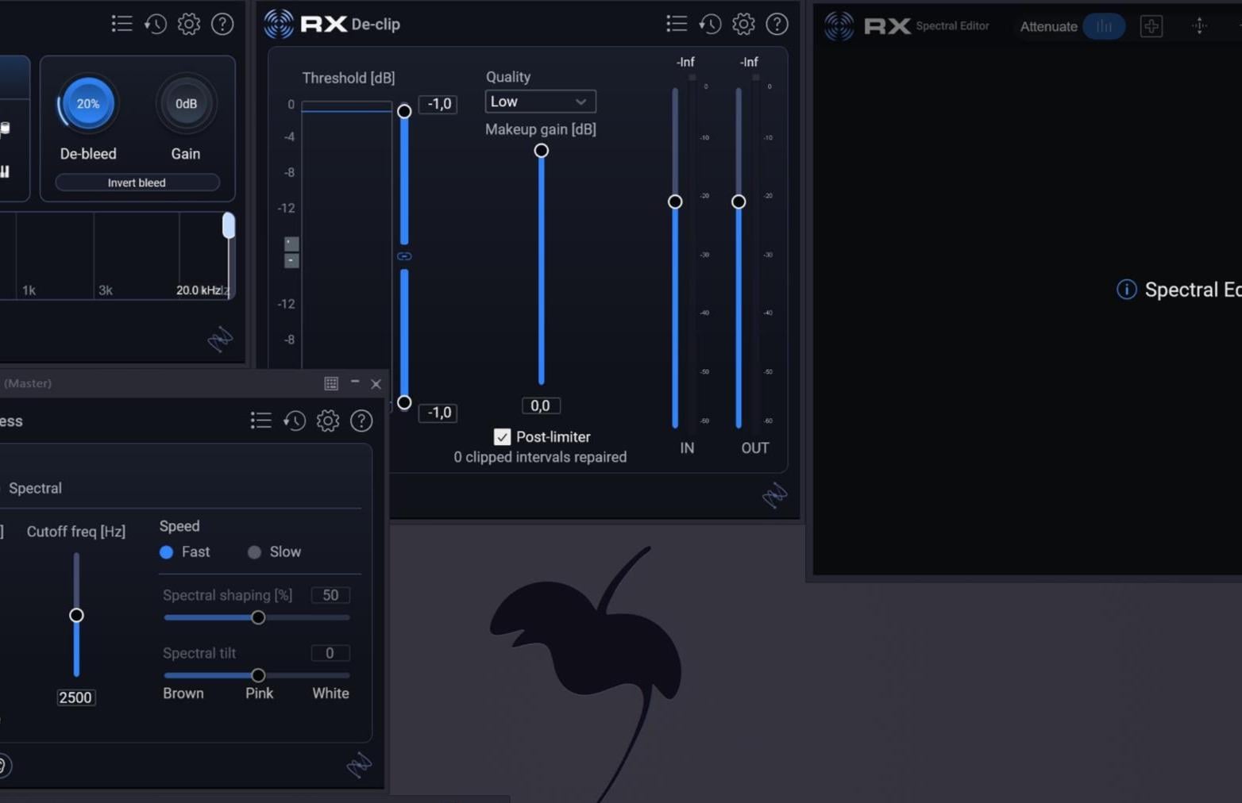Click the 'Pink' tilt label
The image size is (1242, 803).
(260, 693)
